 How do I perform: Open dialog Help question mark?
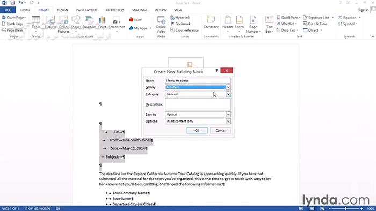(216, 70)
